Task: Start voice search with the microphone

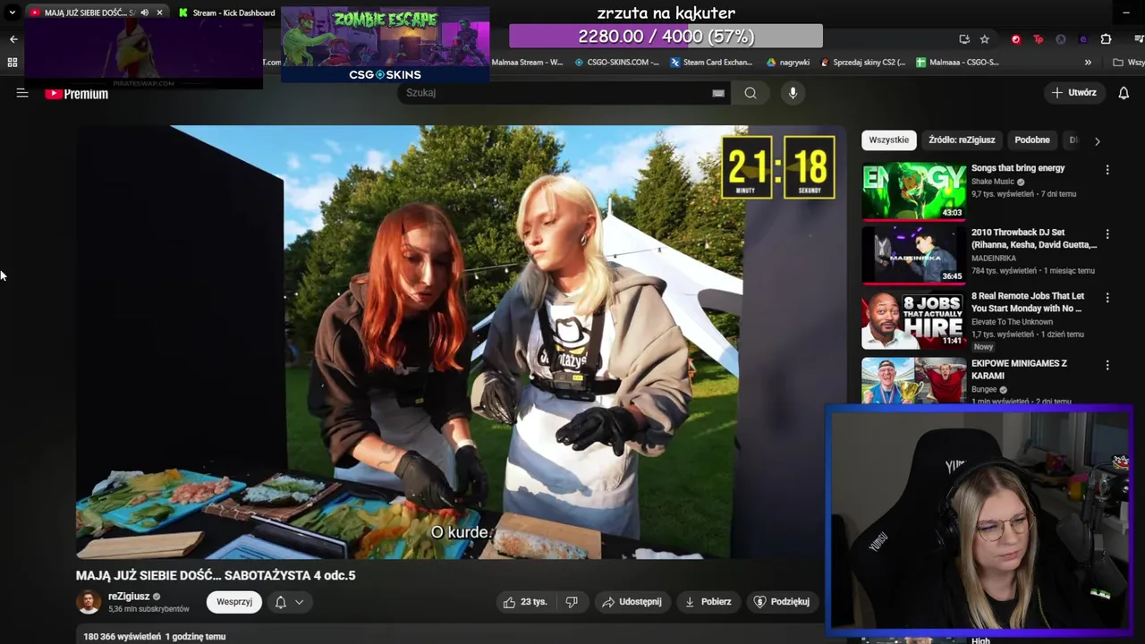Action: (x=792, y=93)
